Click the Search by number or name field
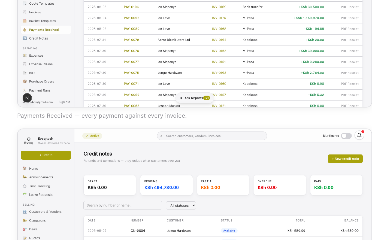 [123, 205]
